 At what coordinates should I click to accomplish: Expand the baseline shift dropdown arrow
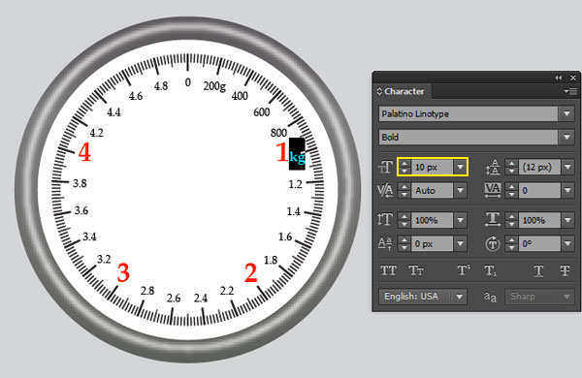(460, 244)
